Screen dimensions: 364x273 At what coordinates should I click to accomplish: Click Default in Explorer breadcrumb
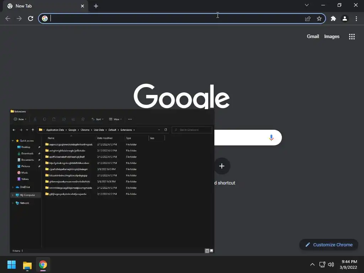click(112, 130)
